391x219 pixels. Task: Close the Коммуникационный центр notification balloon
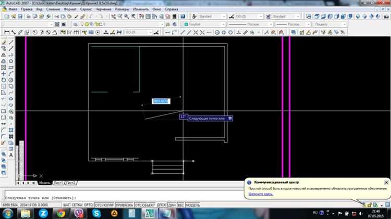[386, 183]
